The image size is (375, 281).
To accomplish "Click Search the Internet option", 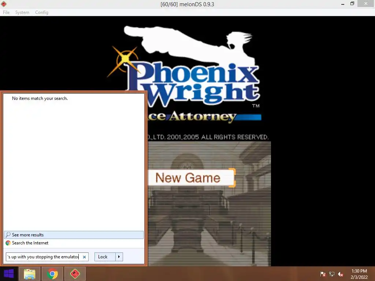I will tap(74, 243).
